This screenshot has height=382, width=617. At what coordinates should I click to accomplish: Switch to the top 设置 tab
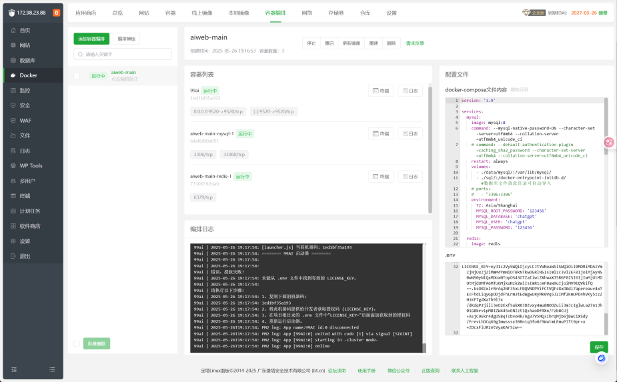[392, 13]
